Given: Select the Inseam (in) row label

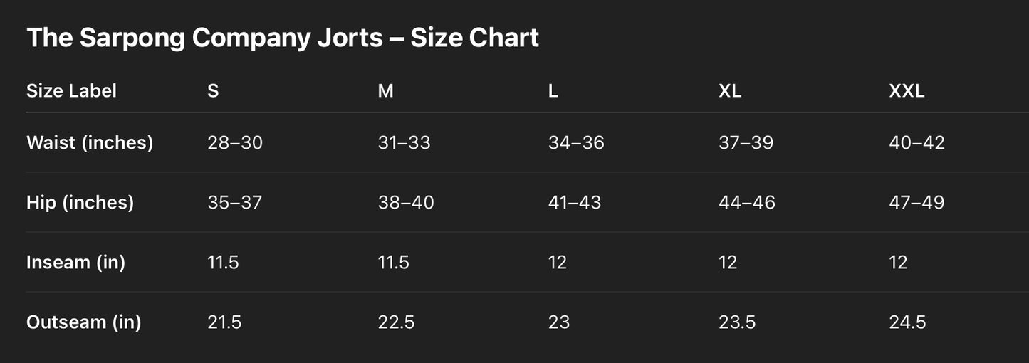Looking at the screenshot, I should [x=75, y=262].
